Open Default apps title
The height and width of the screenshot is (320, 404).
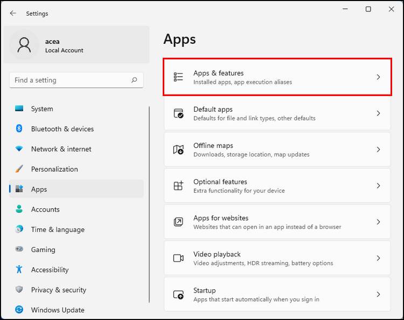[213, 110]
